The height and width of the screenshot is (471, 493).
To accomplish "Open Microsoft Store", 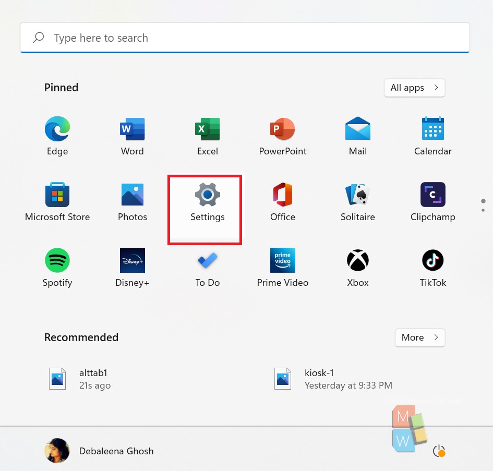I will 57,202.
